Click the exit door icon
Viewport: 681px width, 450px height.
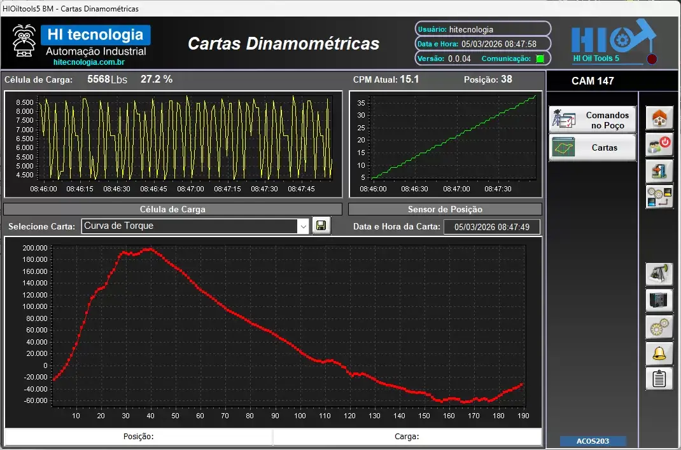click(659, 170)
